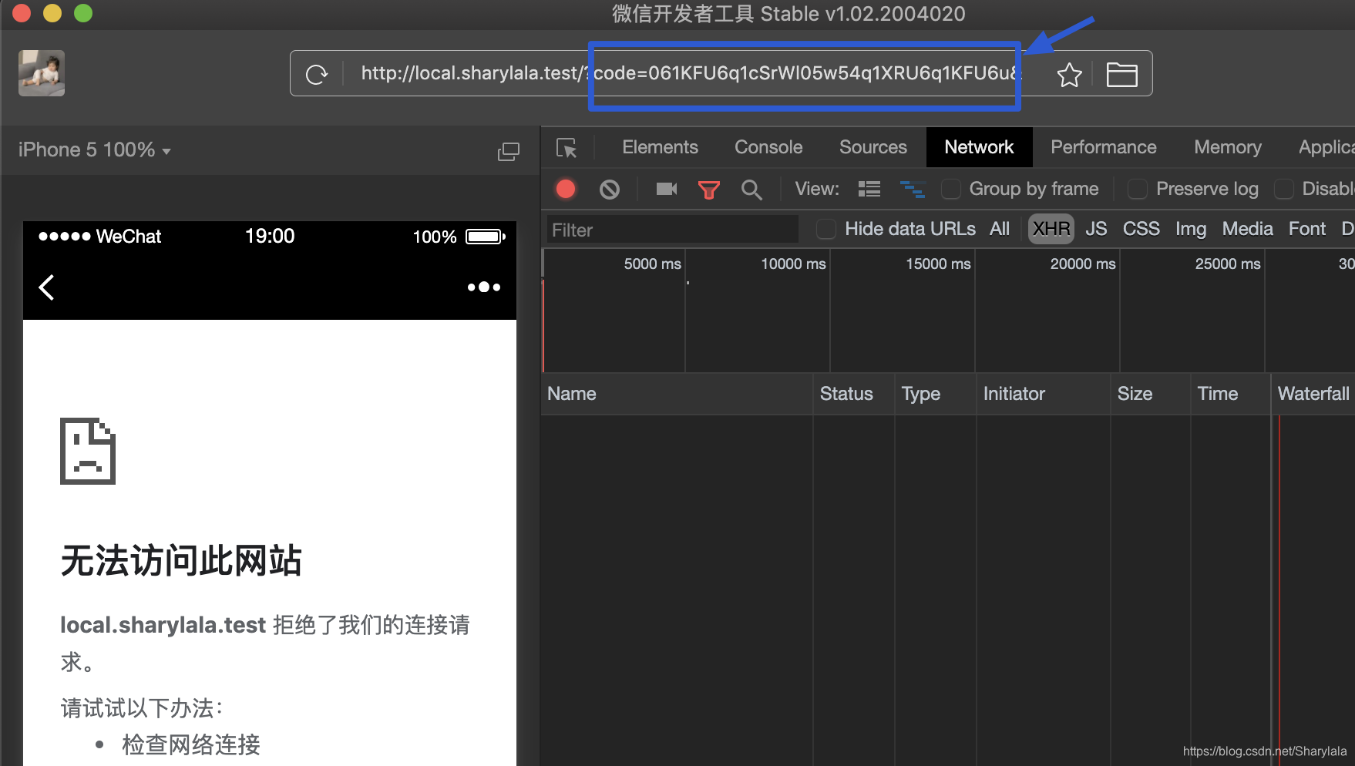Select the XHR request filter

point(1051,229)
